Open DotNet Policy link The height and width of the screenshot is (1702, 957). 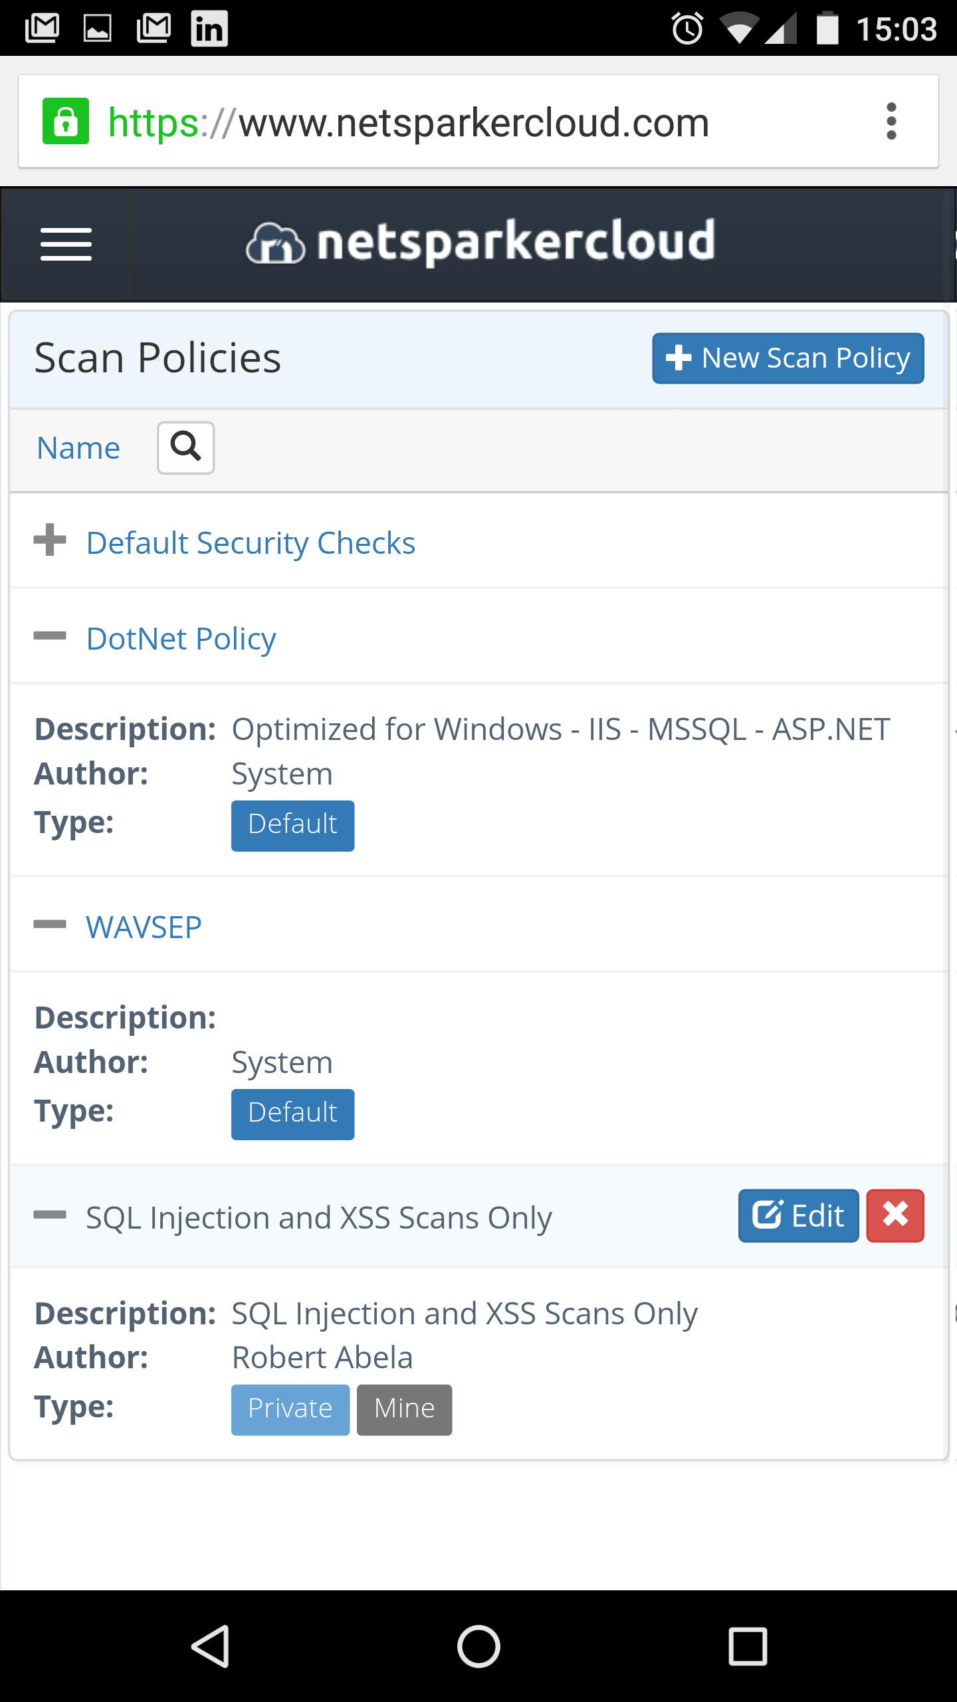181,639
